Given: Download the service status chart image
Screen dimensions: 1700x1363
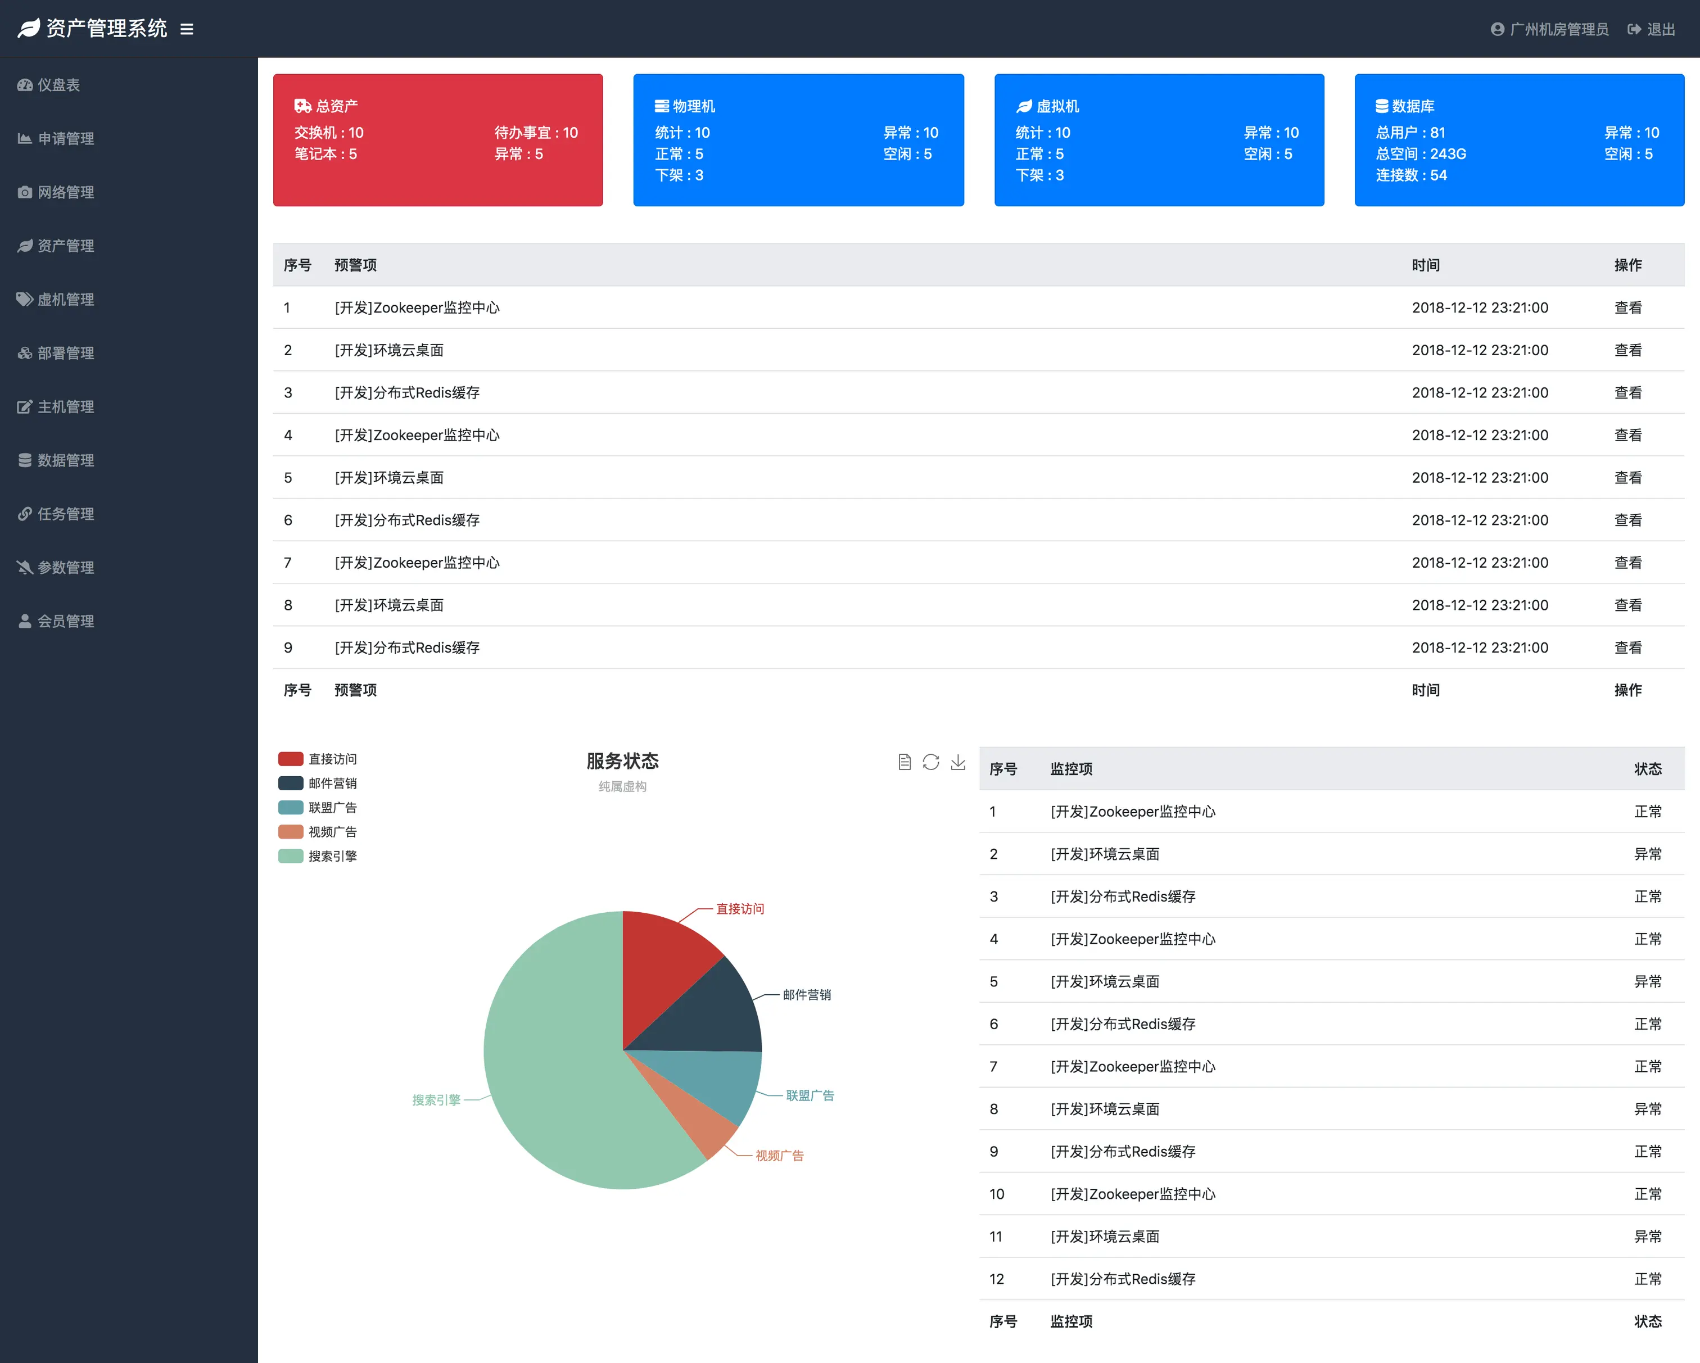Looking at the screenshot, I should [x=958, y=762].
